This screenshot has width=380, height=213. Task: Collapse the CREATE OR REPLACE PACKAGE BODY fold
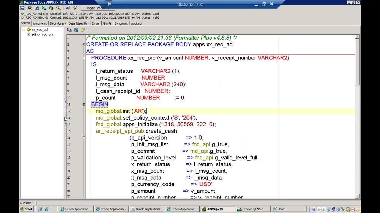(84, 45)
